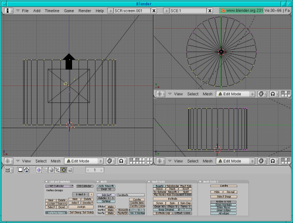Toggle Keep Original option
Viewport: 293px width, 223px height.
(166, 210)
